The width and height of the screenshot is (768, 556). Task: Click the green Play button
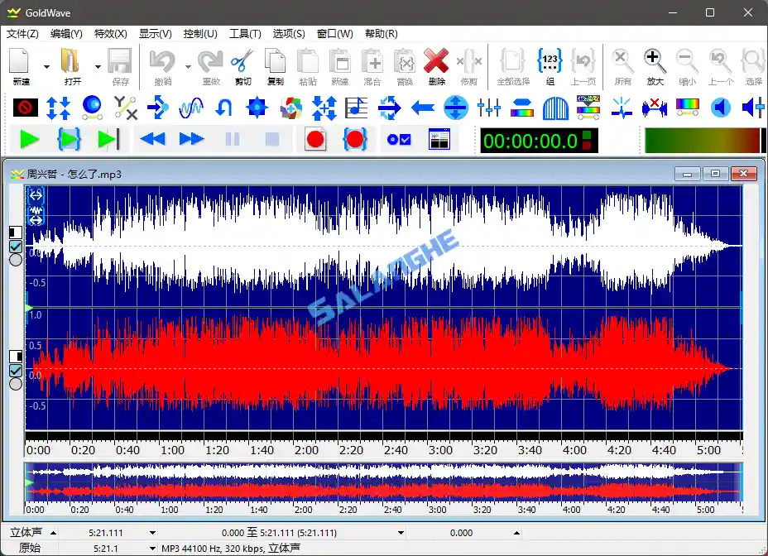click(30, 139)
